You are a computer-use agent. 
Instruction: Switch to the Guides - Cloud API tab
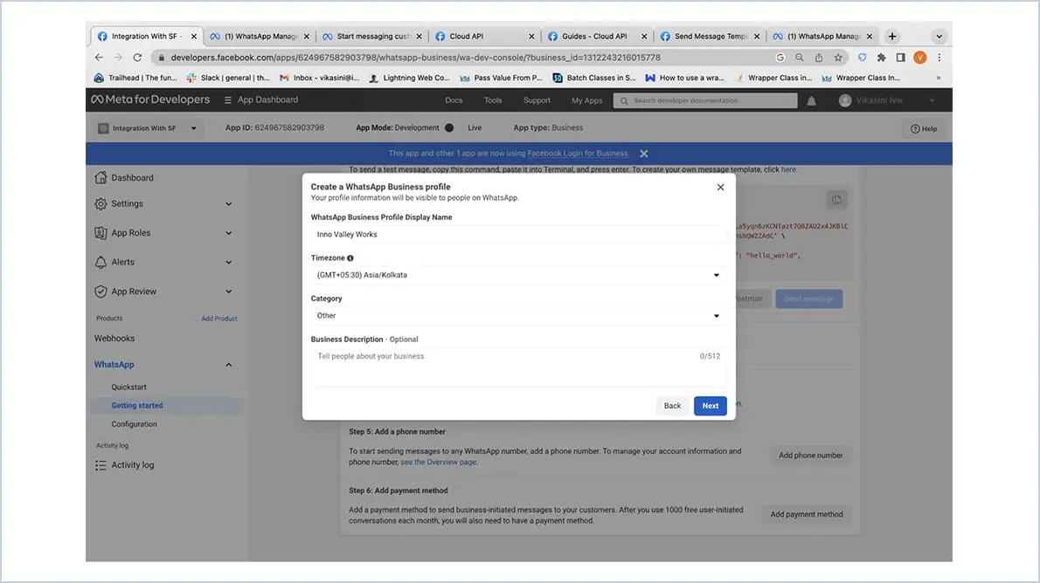596,37
